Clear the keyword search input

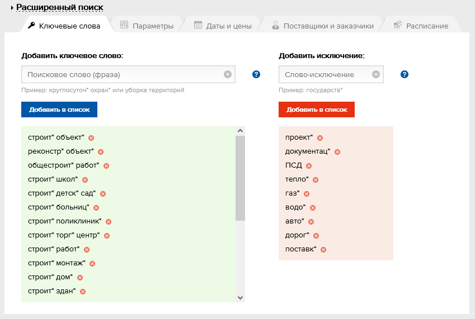(228, 74)
